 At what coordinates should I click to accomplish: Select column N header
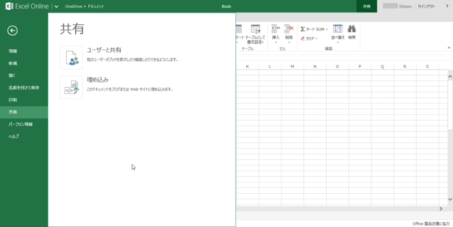click(x=315, y=66)
